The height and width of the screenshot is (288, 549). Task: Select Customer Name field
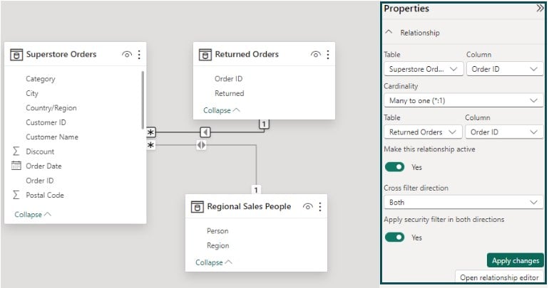pos(52,137)
